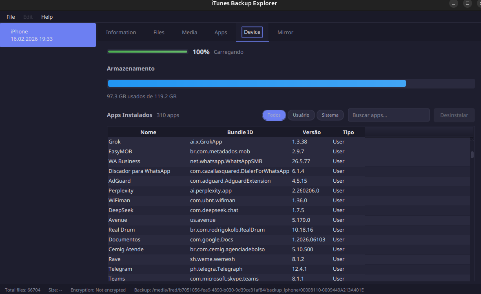
Task: Click version 10.18.16 cell
Action: (x=302, y=230)
